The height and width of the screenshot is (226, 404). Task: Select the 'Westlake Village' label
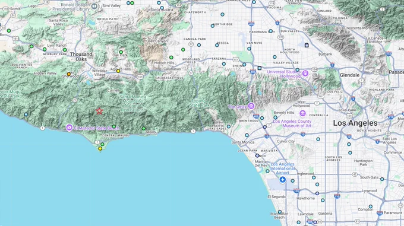pos(99,73)
